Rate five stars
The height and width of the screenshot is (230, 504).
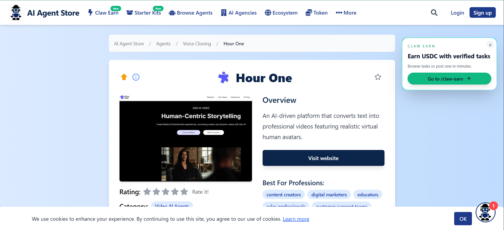(184, 192)
